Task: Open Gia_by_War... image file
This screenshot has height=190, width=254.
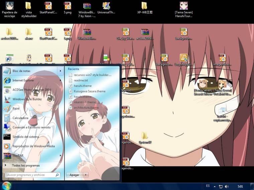Action: (126, 34)
